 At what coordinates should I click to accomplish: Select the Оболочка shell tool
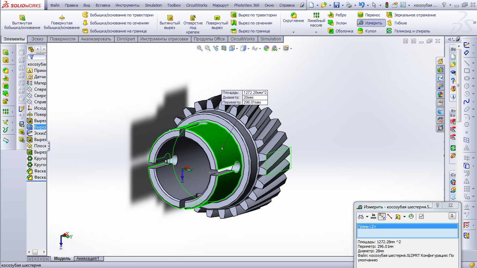341,31
